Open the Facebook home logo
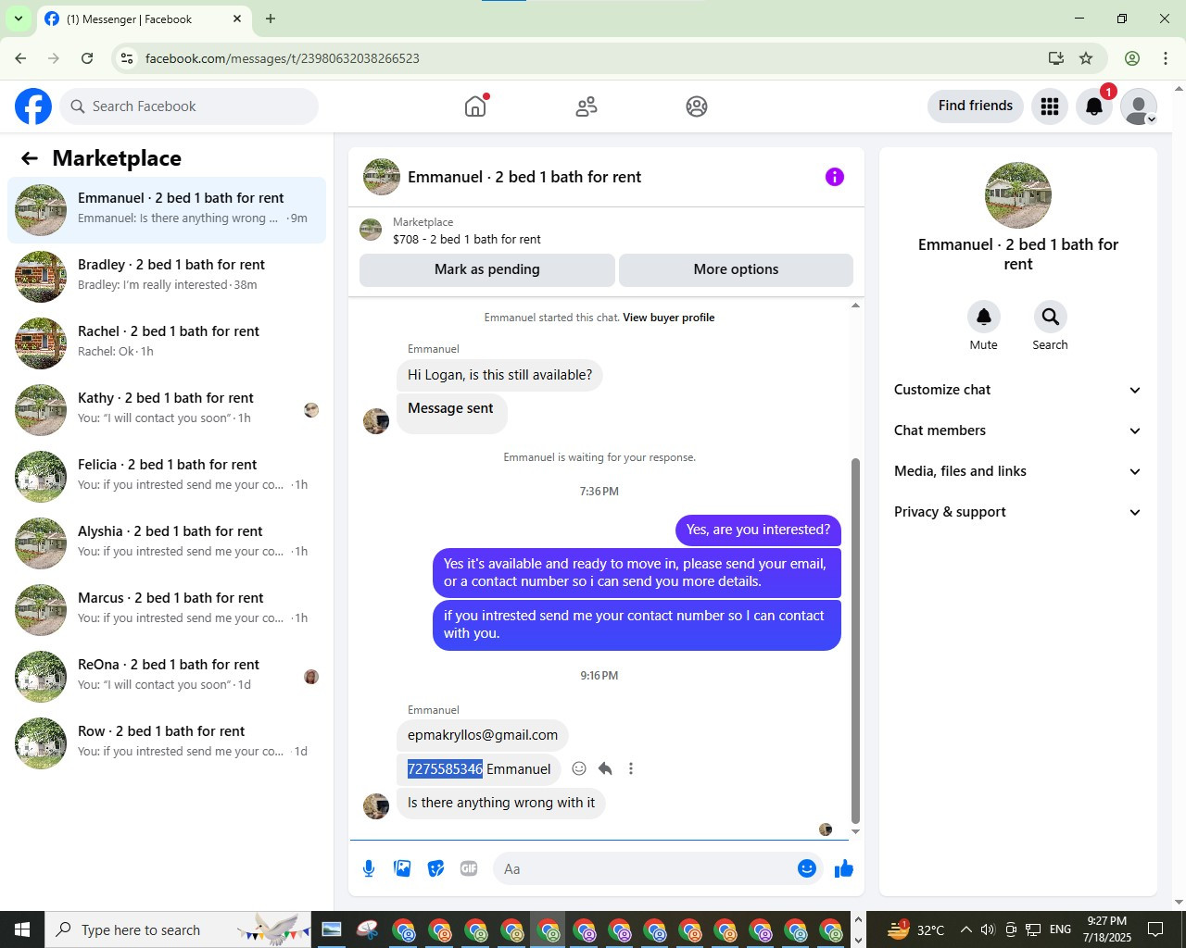This screenshot has width=1186, height=948. pos(33,106)
